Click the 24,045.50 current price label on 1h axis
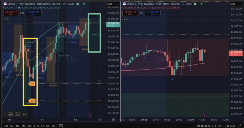This screenshot has width=244, height=128. (113, 24)
